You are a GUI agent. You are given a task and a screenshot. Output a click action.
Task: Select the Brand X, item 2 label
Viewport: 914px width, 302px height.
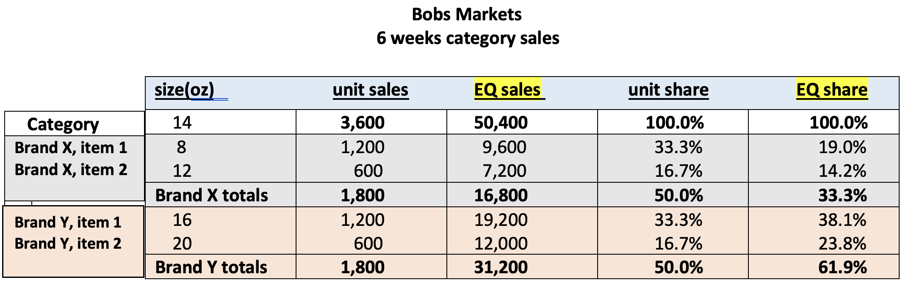click(x=71, y=170)
